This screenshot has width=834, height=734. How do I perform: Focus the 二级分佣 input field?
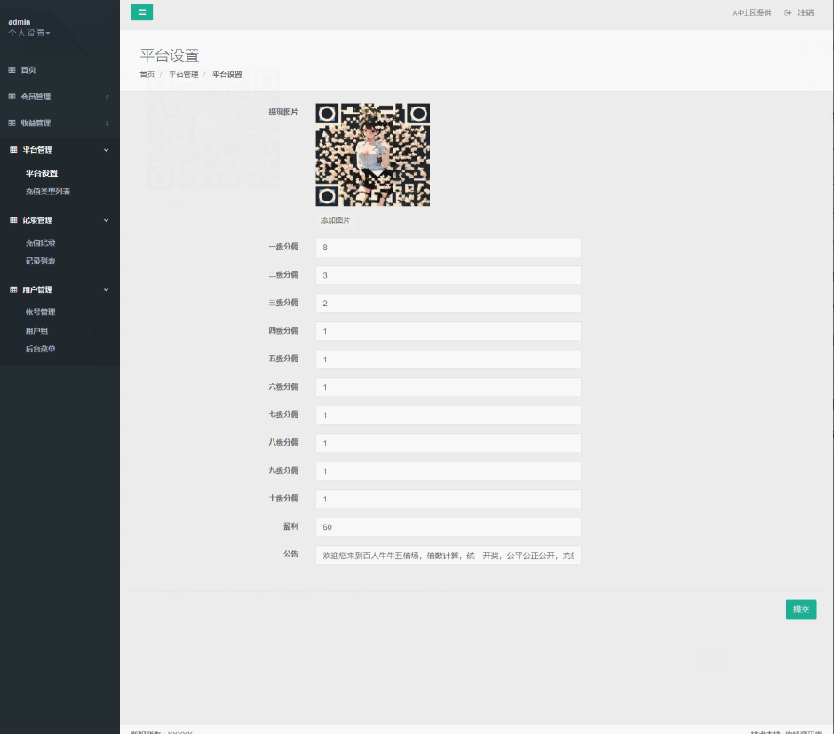[x=449, y=275]
